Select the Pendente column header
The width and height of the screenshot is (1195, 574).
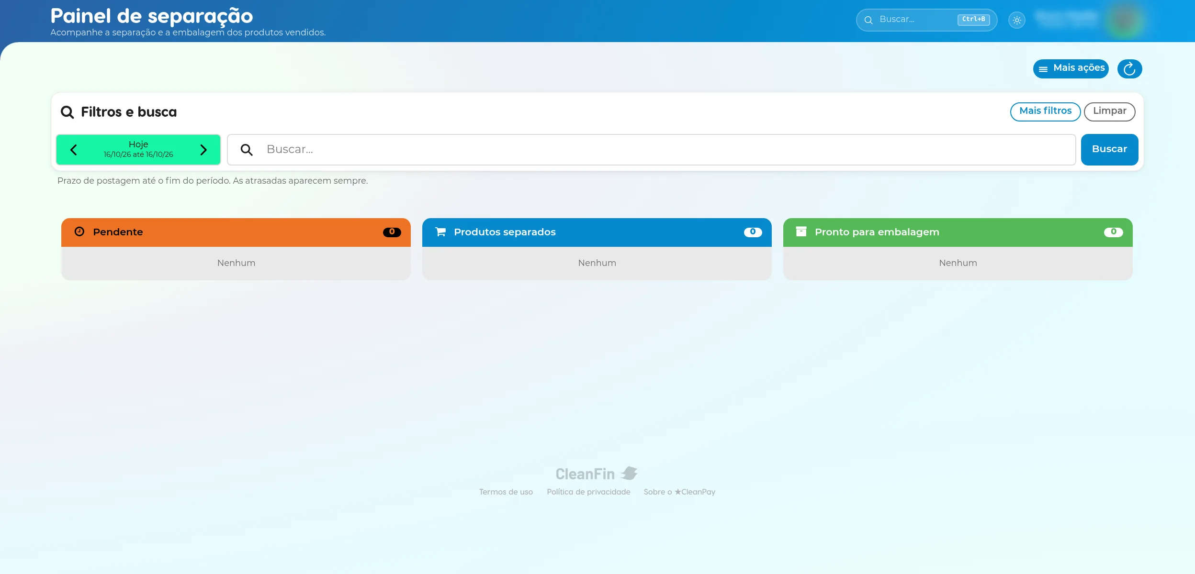pyautogui.click(x=236, y=232)
